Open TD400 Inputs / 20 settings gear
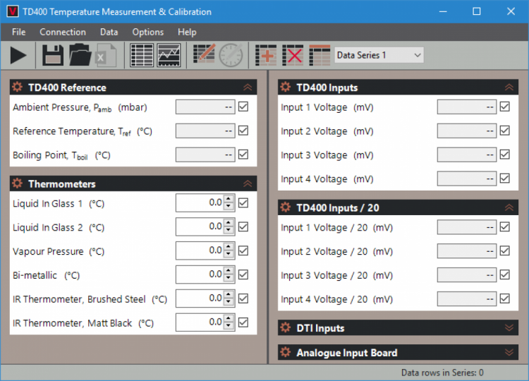Screen dimensions: 529x381 tap(286, 207)
